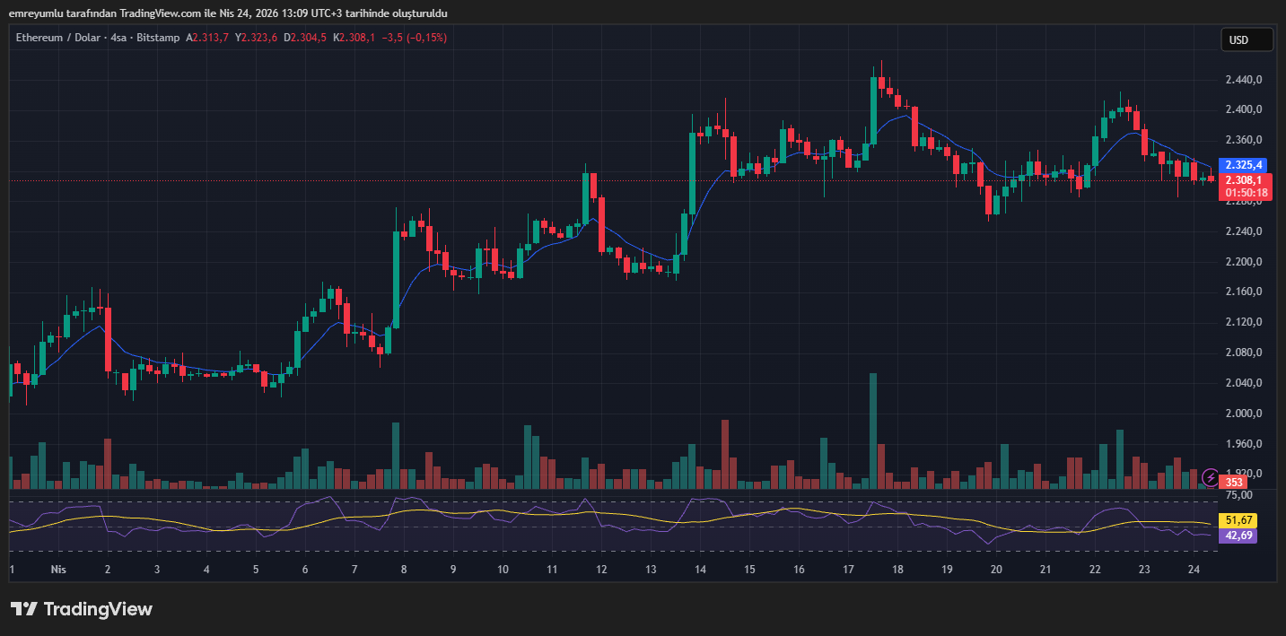This screenshot has height=636, width=1286.
Task: Click the red 353 volume label
Action: [1234, 483]
